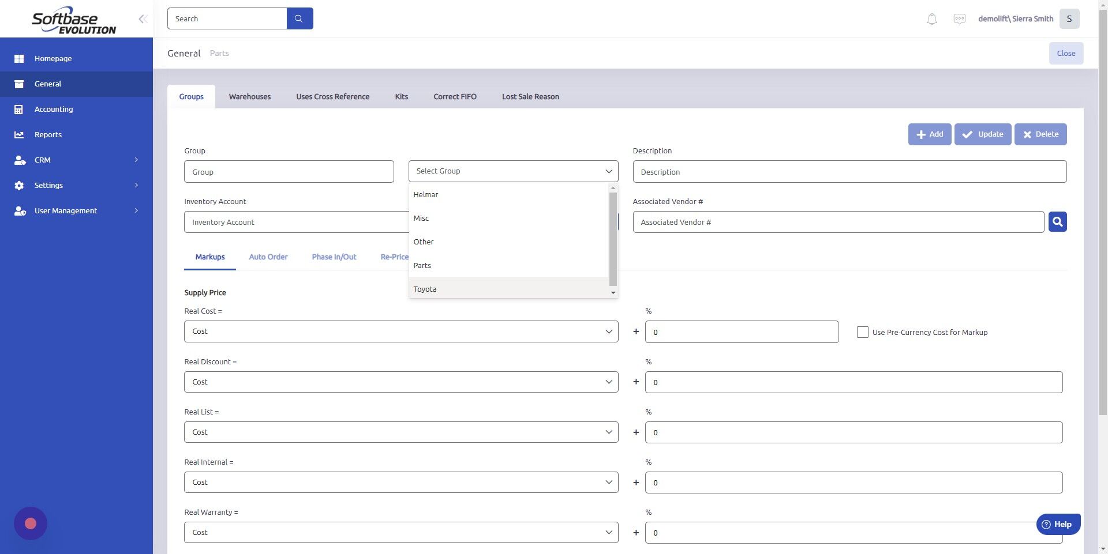Open the Accounting section in sidebar
Viewport: 1108px width, 554px height.
point(54,109)
